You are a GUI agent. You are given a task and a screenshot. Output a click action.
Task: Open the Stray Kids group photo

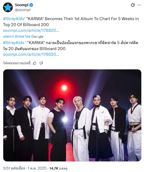(72, 115)
